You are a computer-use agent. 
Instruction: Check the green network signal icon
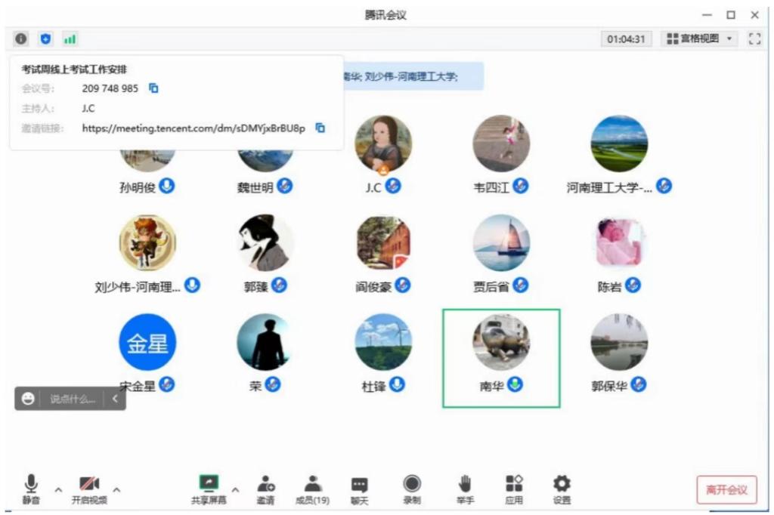pyautogui.click(x=70, y=39)
